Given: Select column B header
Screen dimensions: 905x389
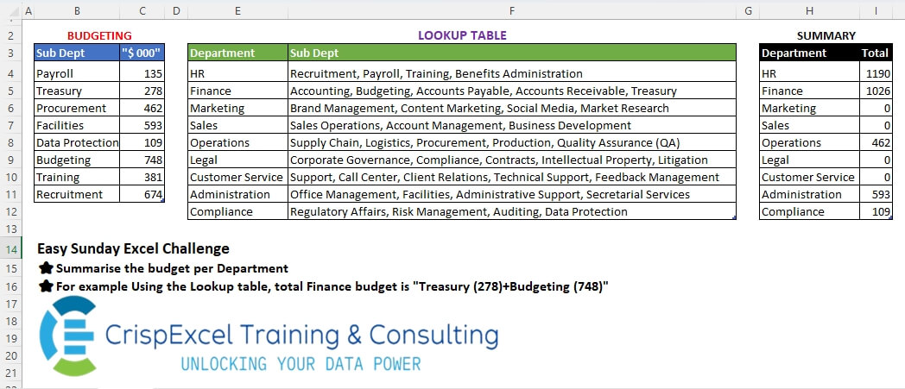Looking at the screenshot, I should pos(77,10).
